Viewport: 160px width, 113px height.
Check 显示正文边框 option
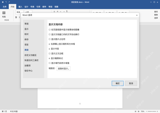[50, 54]
